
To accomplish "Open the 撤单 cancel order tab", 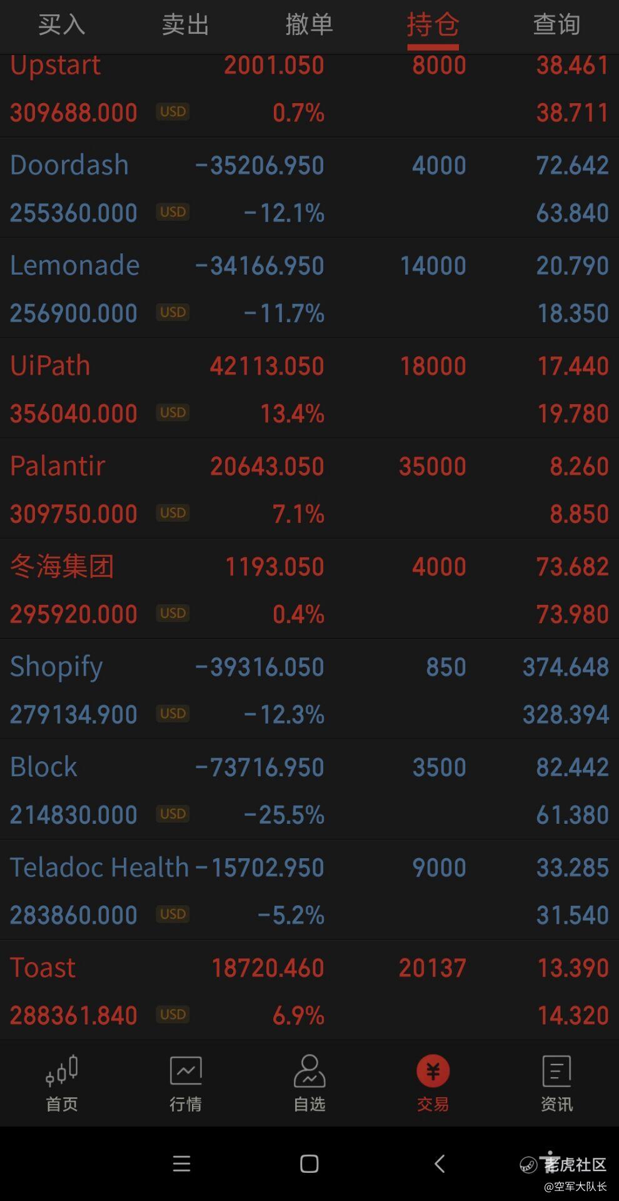I will 309,25.
